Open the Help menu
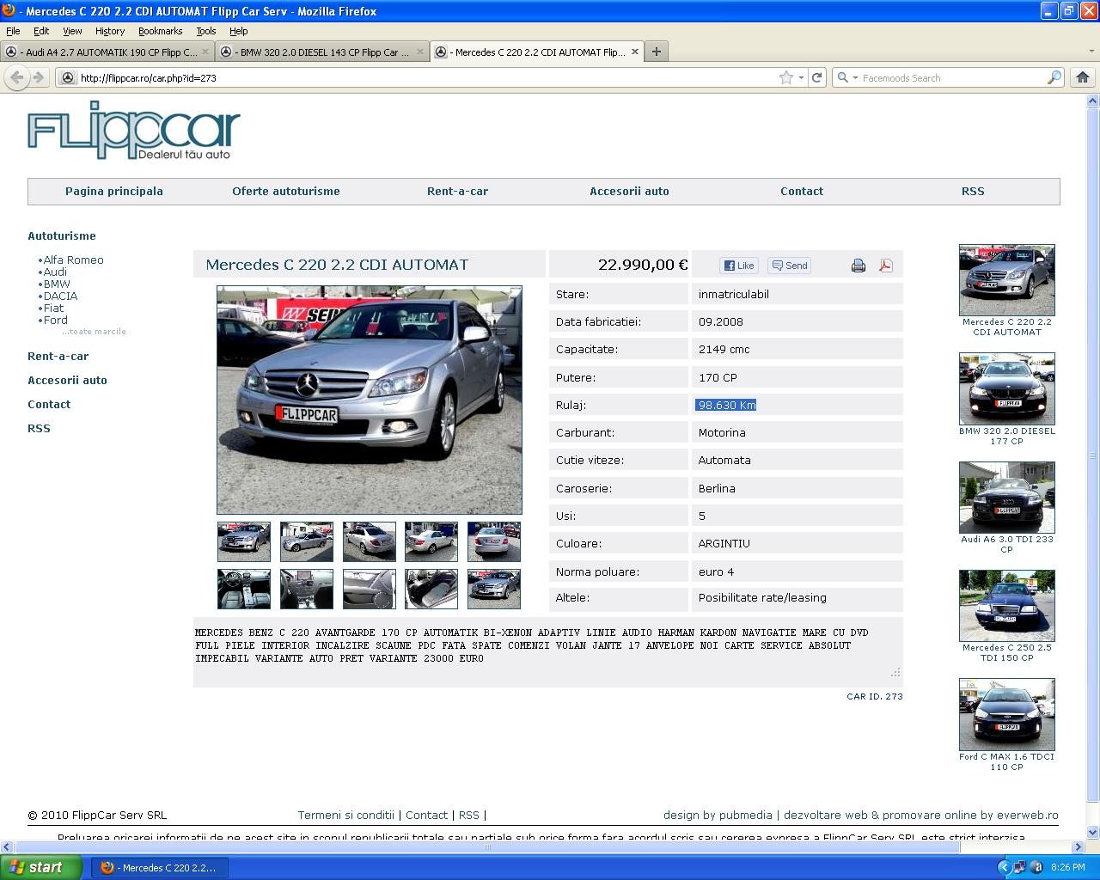 239,31
